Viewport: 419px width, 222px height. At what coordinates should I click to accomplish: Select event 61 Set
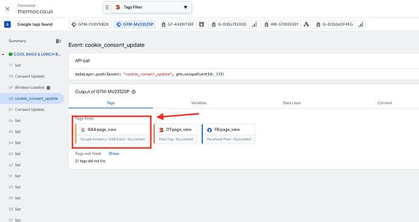[x=15, y=176]
